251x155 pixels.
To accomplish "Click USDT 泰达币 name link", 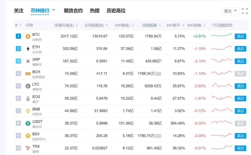I will [x=37, y=124].
